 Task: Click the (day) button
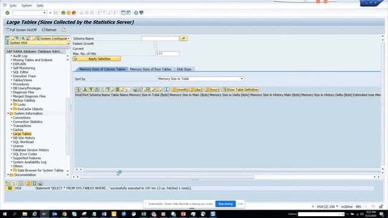[196, 90]
